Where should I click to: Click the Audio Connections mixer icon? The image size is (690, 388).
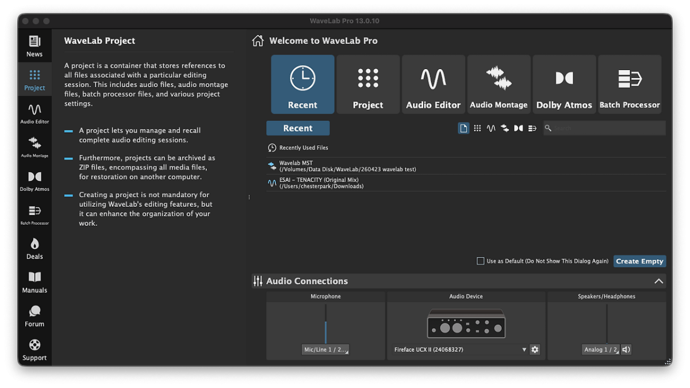[258, 281]
